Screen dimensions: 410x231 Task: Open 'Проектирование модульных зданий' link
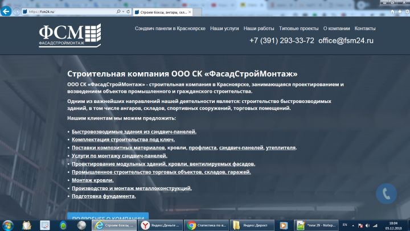tap(163, 164)
